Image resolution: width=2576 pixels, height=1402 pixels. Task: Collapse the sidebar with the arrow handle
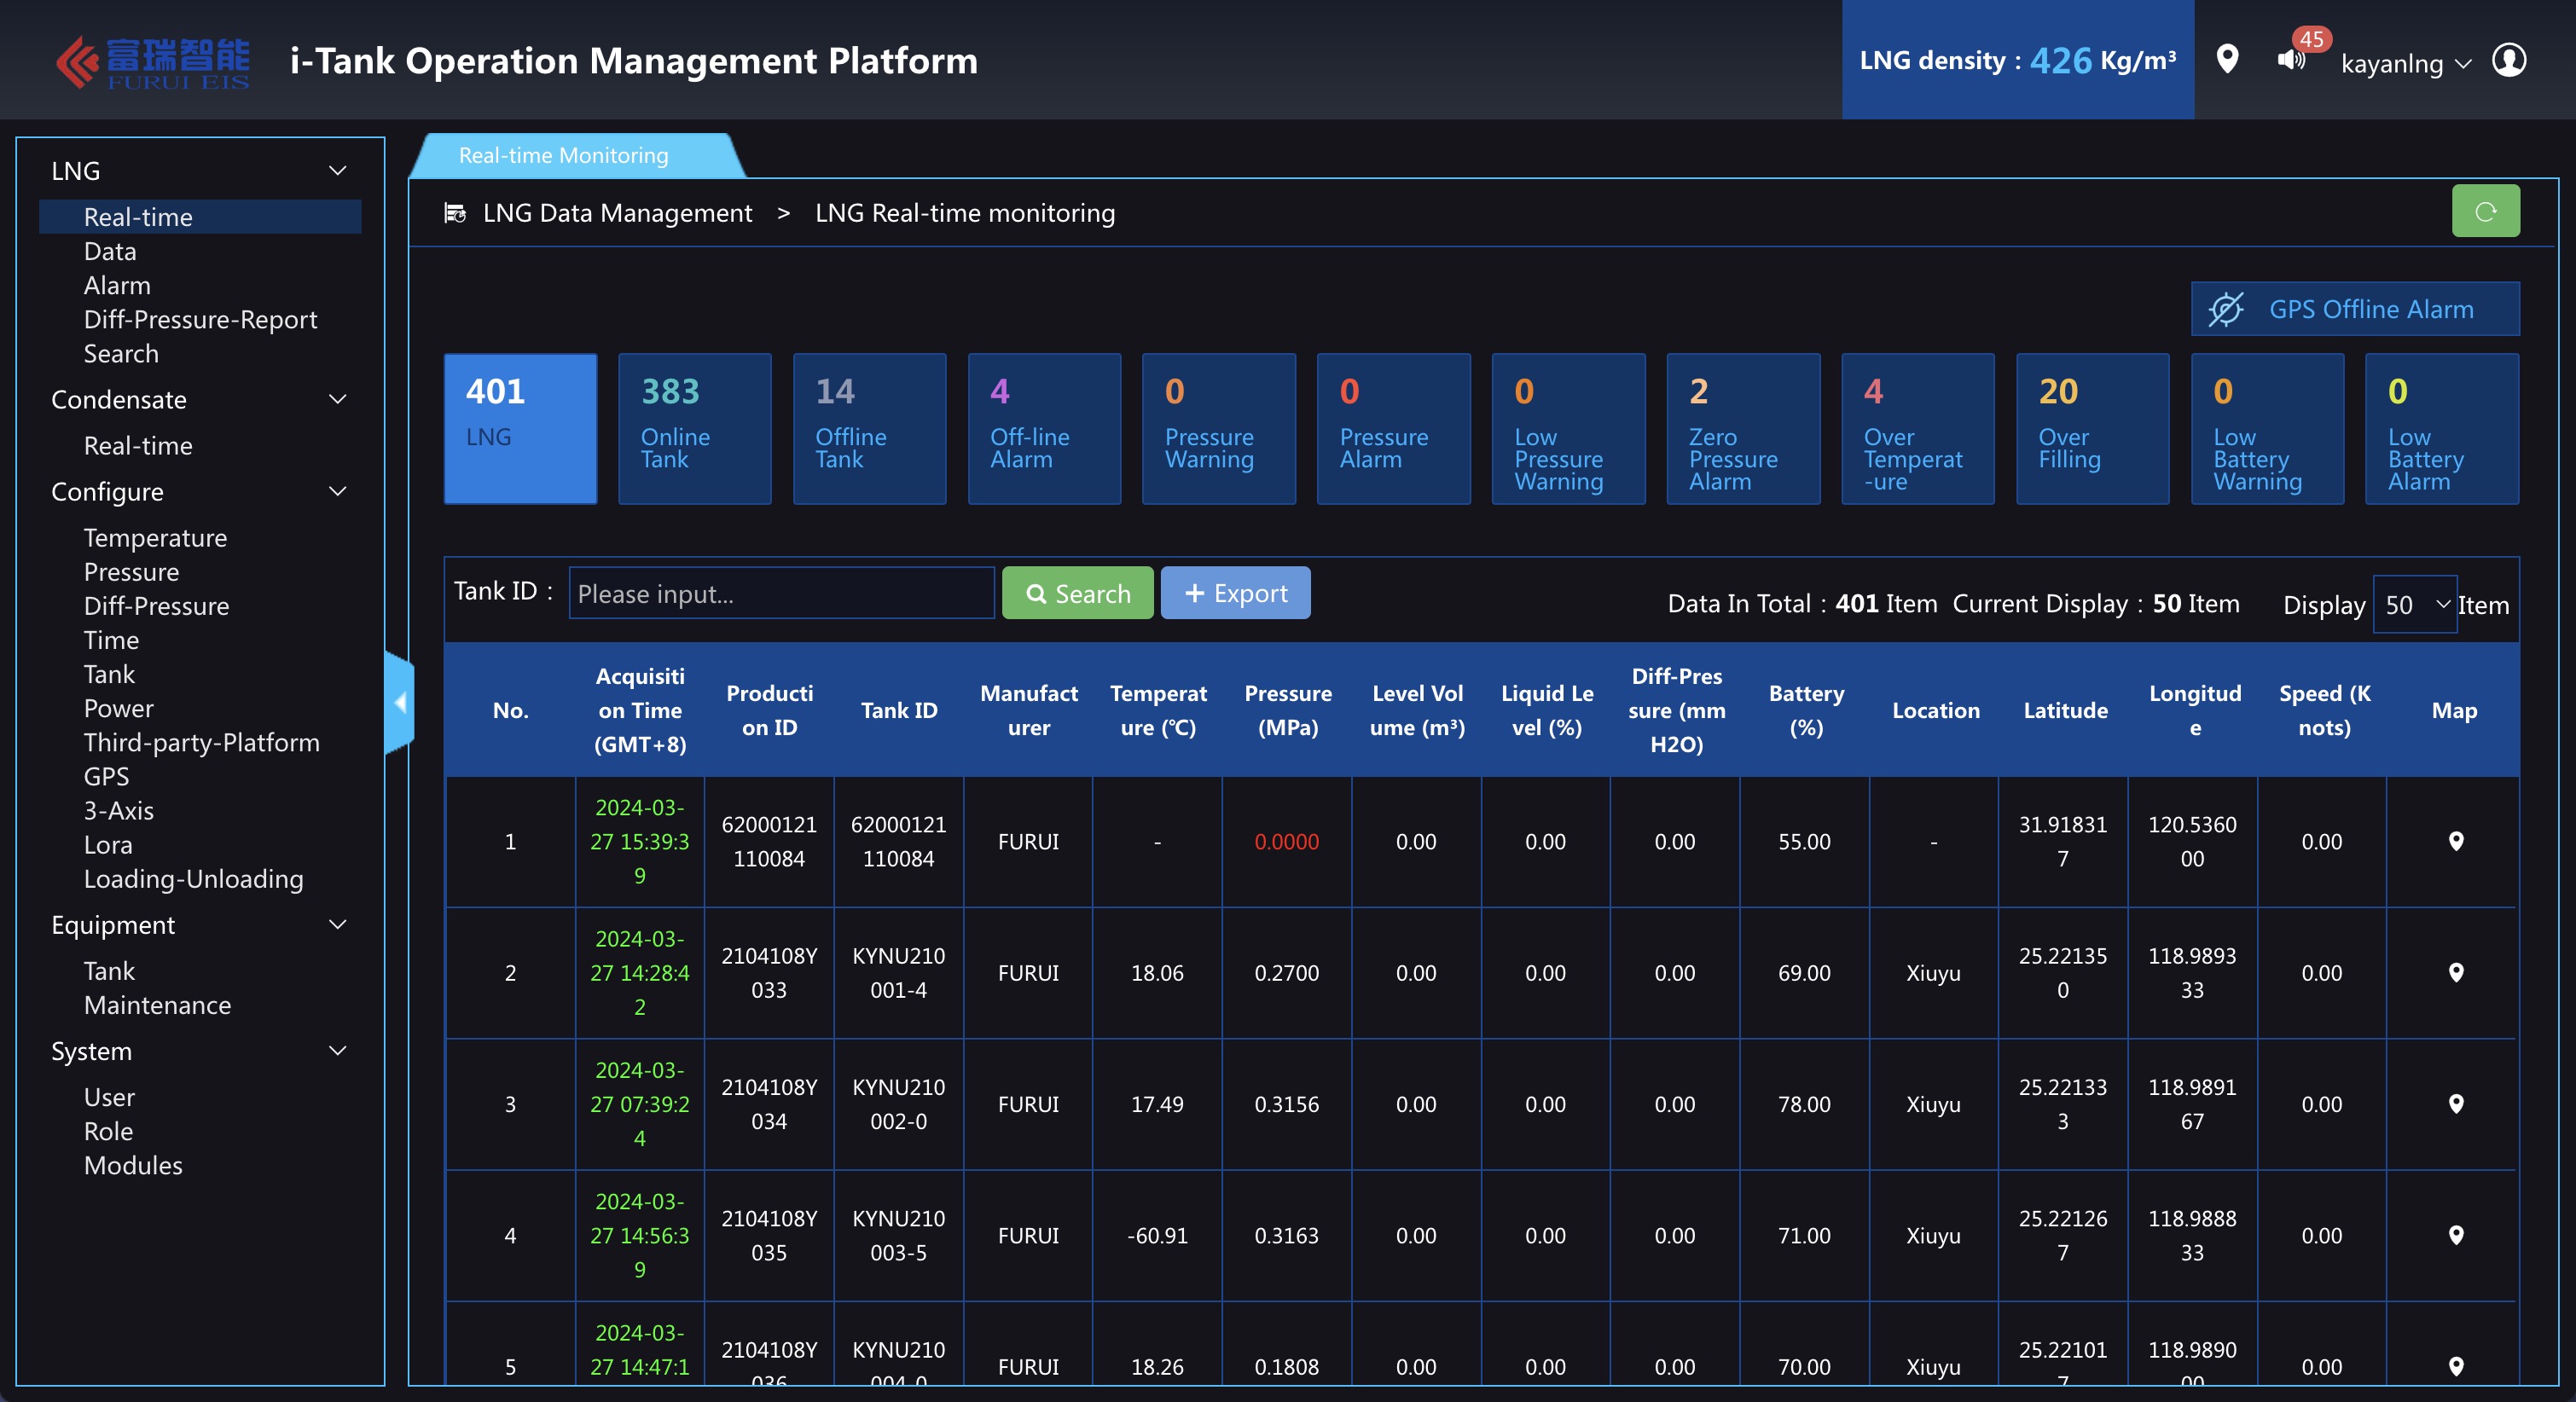tap(400, 703)
